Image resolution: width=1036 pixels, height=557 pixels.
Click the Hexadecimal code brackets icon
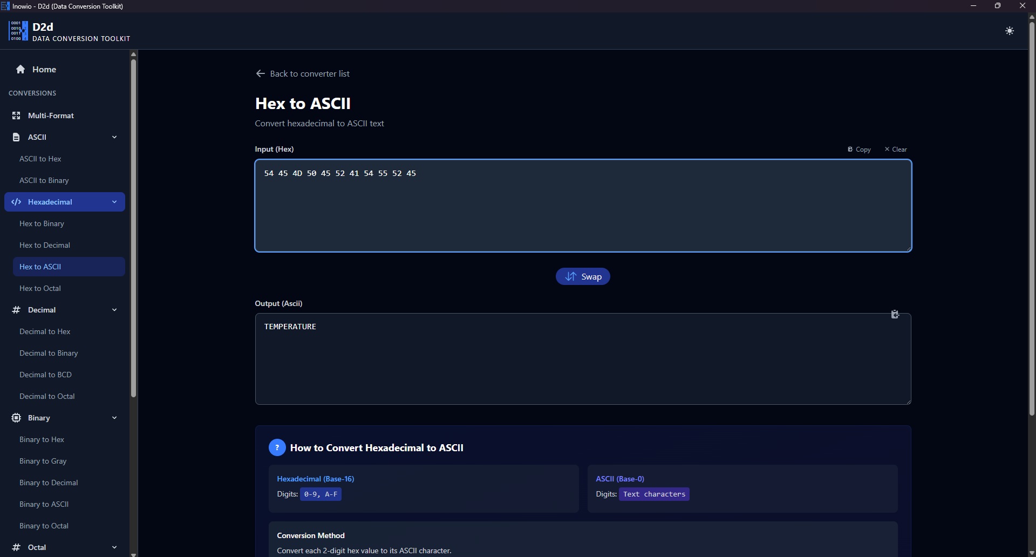pos(16,202)
